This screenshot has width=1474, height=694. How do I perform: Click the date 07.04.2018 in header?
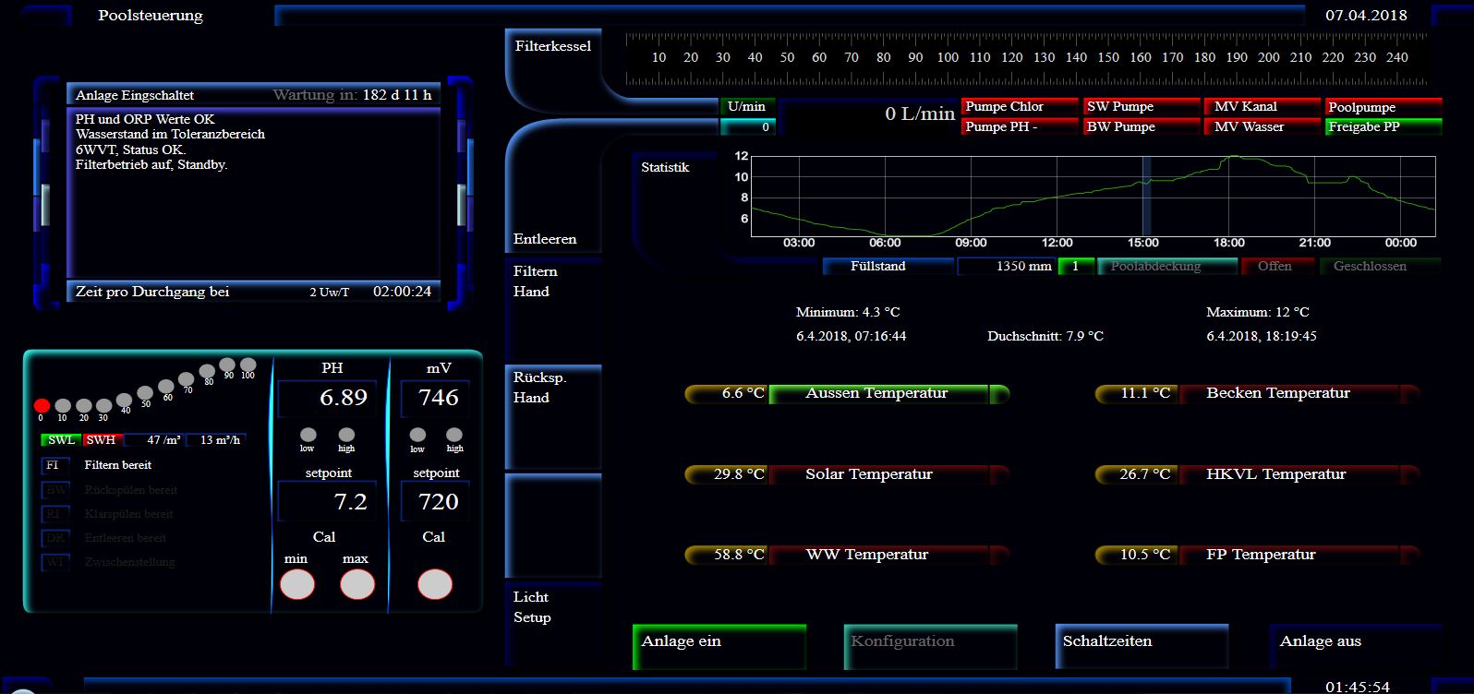pyautogui.click(x=1366, y=16)
